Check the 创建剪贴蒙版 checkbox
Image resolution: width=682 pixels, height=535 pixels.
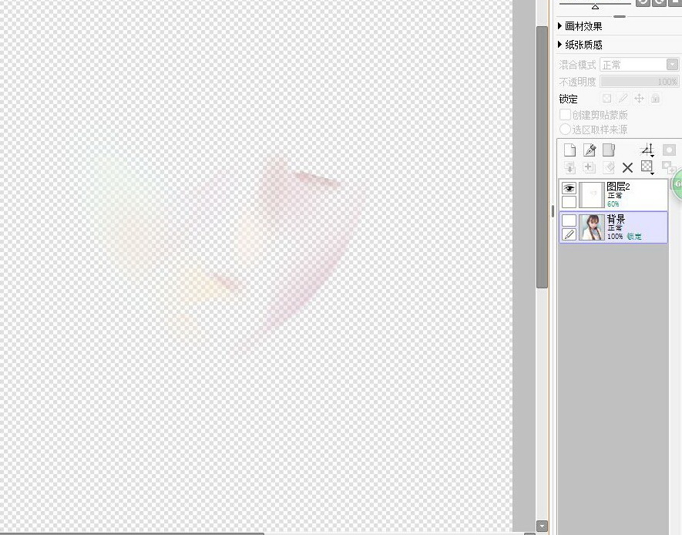point(565,114)
